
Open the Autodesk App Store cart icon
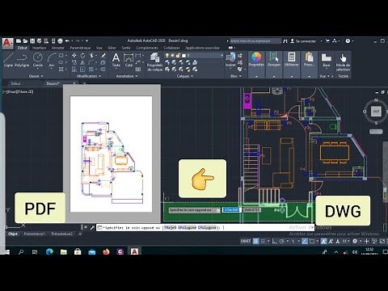coord(327,41)
